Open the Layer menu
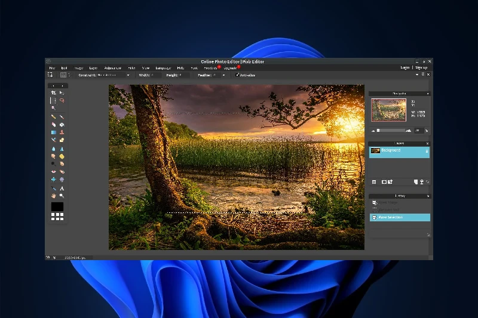This screenshot has height=318, width=478. click(93, 68)
